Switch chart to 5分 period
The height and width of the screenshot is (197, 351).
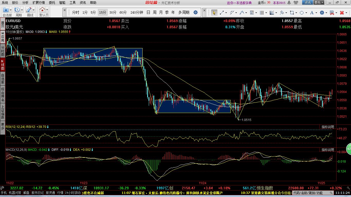tap(93, 12)
